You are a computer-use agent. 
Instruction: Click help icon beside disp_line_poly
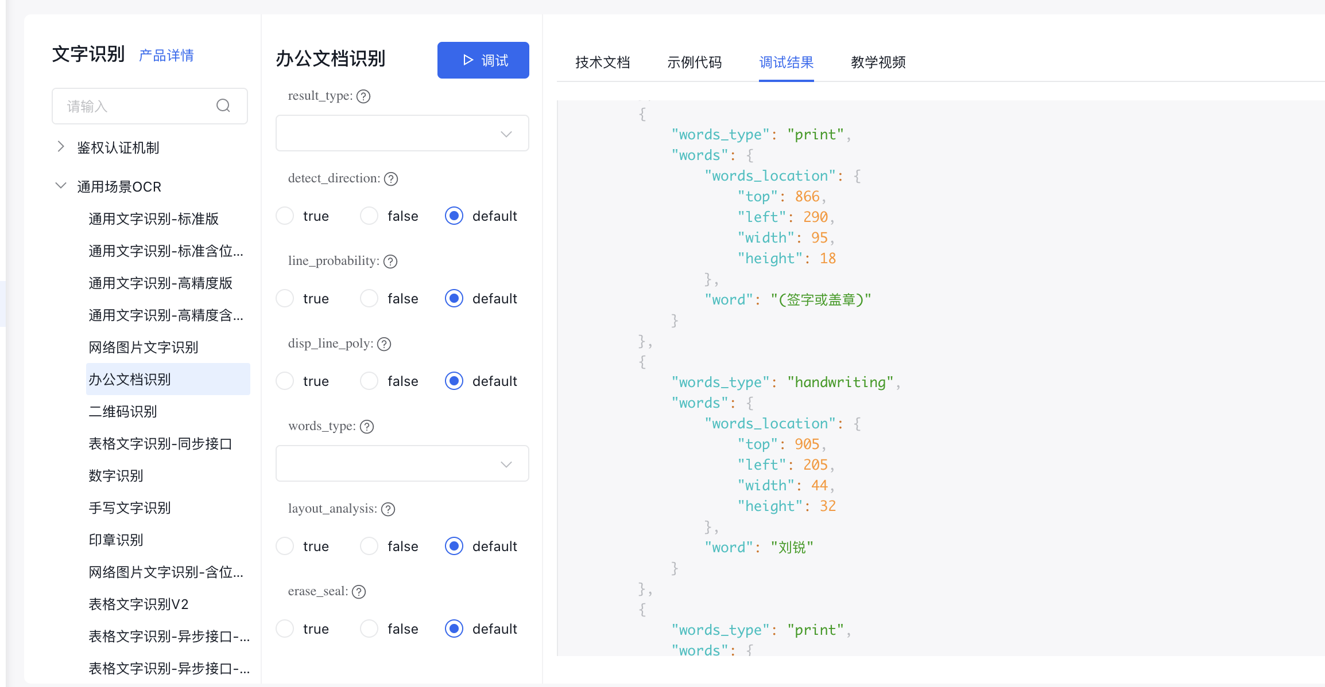[384, 344]
